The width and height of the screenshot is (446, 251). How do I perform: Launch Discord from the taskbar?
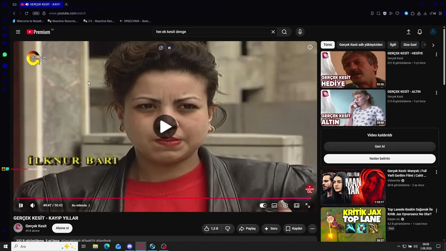130,246
